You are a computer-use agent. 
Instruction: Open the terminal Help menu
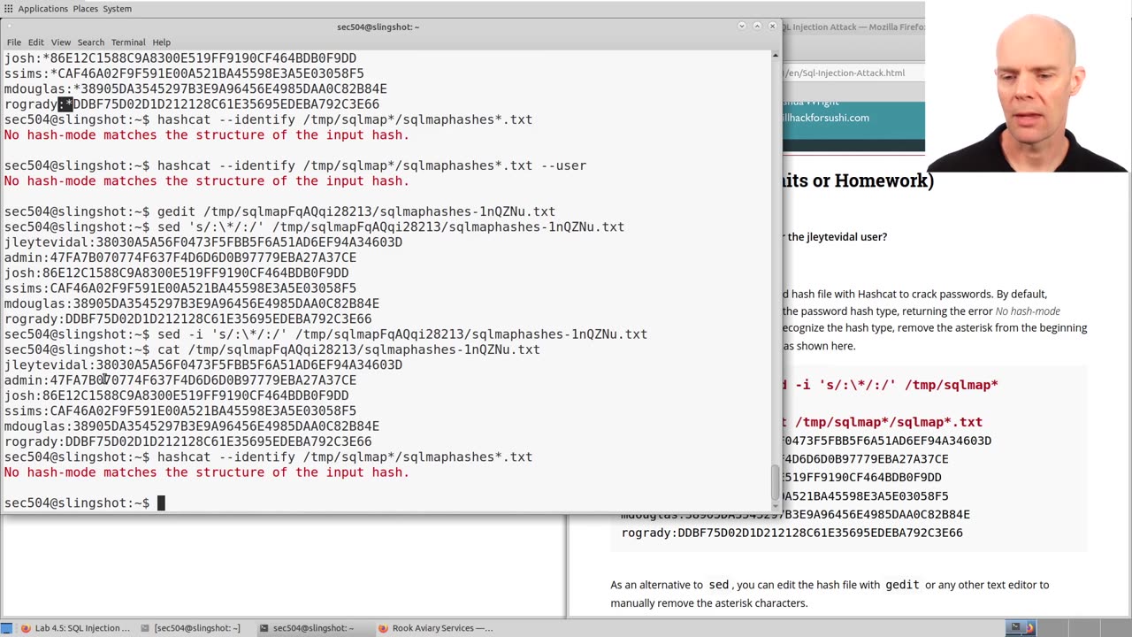click(x=161, y=42)
